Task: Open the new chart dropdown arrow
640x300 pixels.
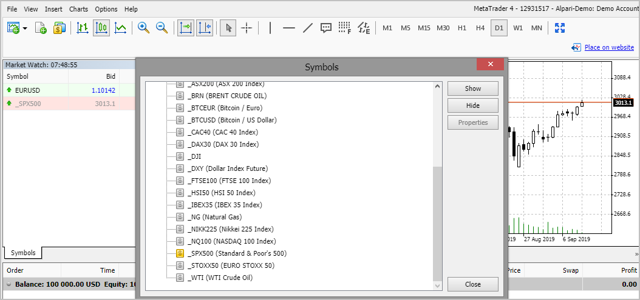Action: (26, 28)
